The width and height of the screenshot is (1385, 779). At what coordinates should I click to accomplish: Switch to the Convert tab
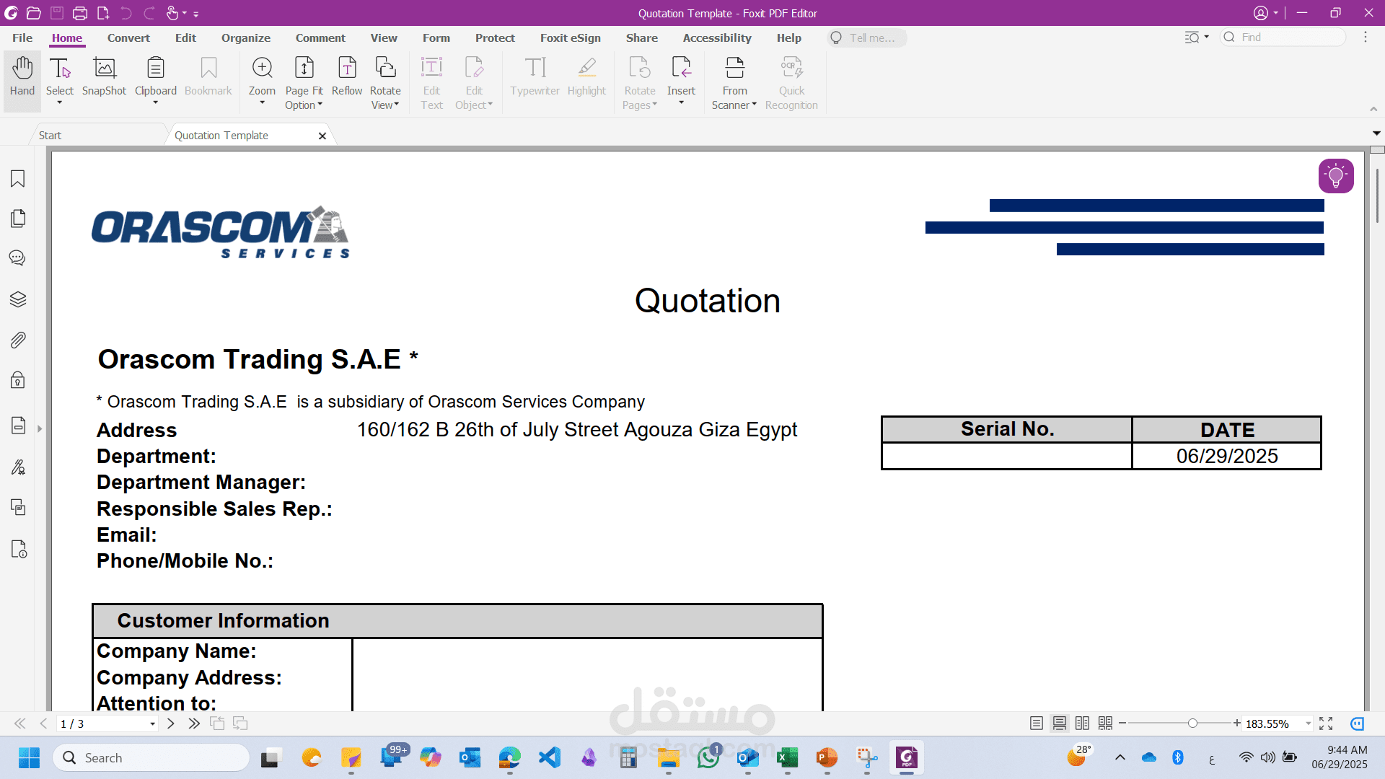click(x=128, y=38)
